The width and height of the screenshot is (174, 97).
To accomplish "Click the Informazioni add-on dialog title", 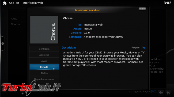I will (x=88, y=10).
